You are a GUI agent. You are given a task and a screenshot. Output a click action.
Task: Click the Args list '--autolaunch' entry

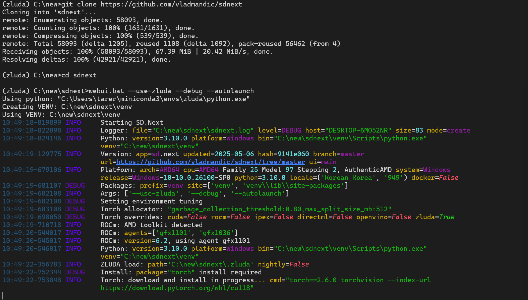coord(258,194)
